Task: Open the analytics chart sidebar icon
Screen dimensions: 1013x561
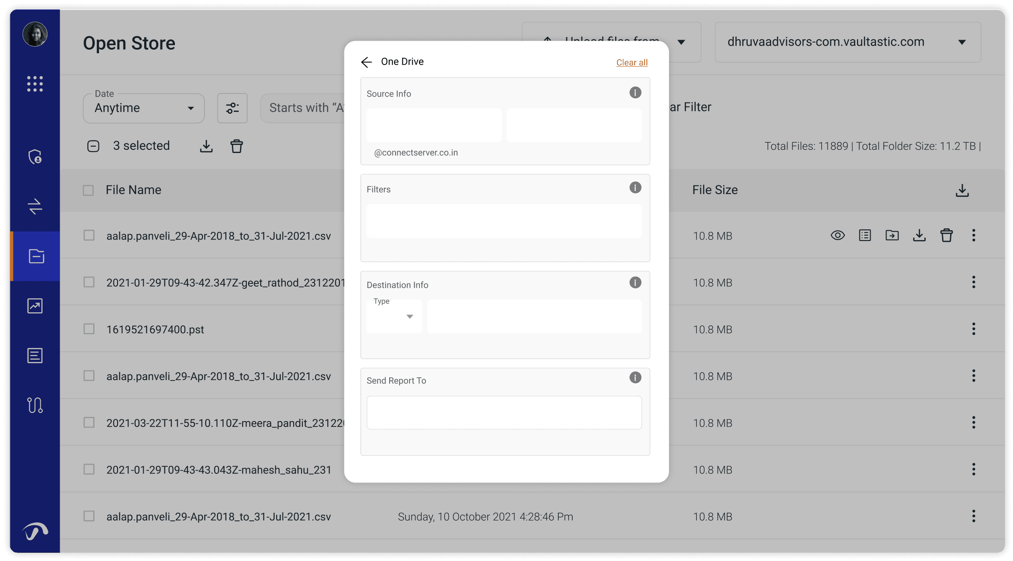Action: point(35,306)
